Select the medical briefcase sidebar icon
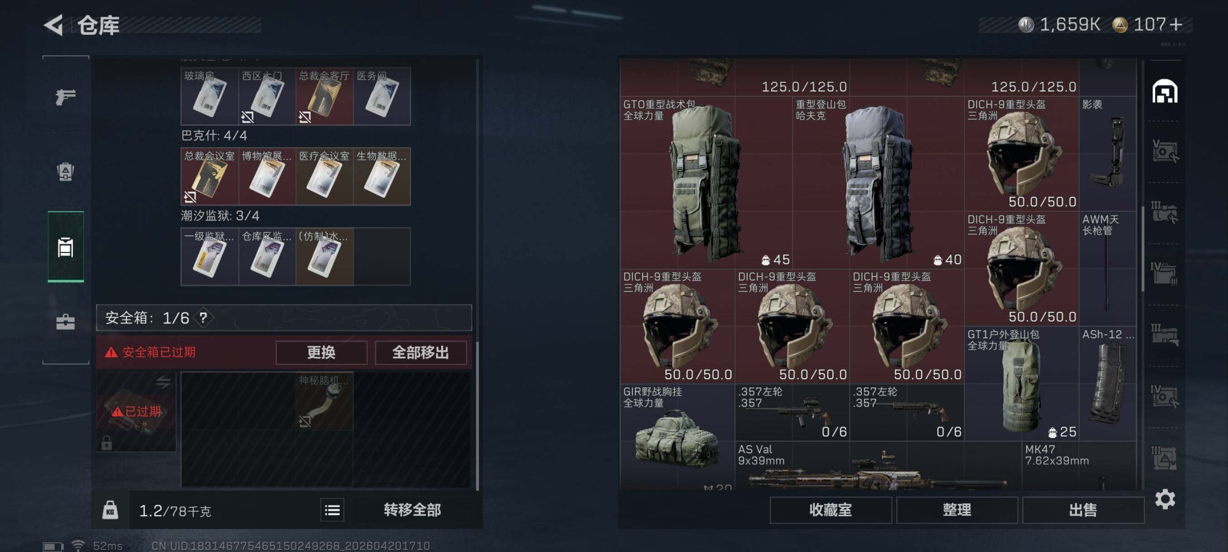 point(65,322)
